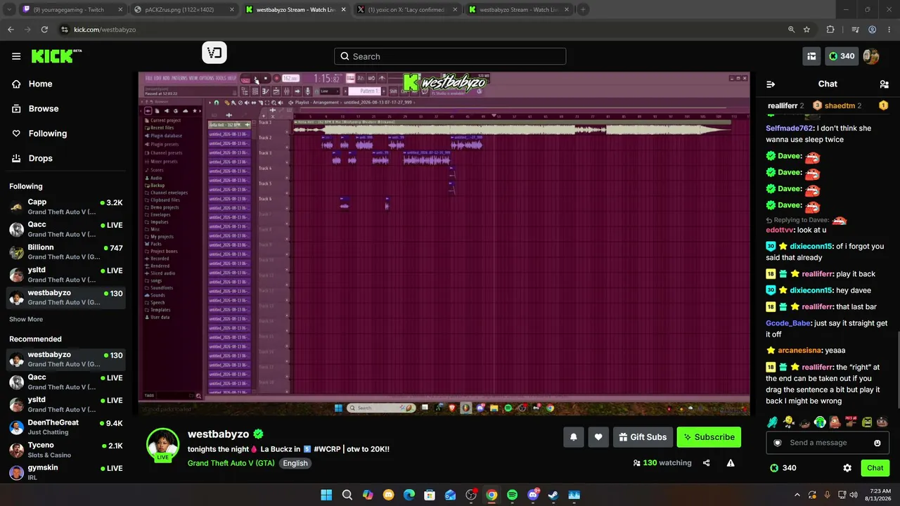Open the Grand Theft Auto V (GTA) category link
The image size is (900, 506).
coord(231,463)
